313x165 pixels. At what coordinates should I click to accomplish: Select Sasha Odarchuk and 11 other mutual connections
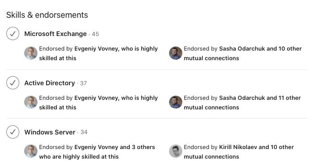click(242, 103)
